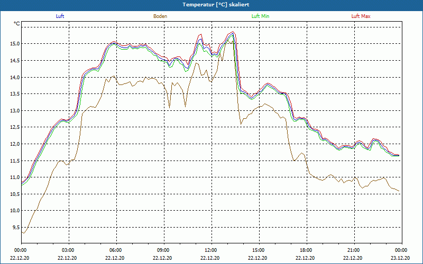
Task: Click the 'Luft Max' legend label
Action: [361, 16]
